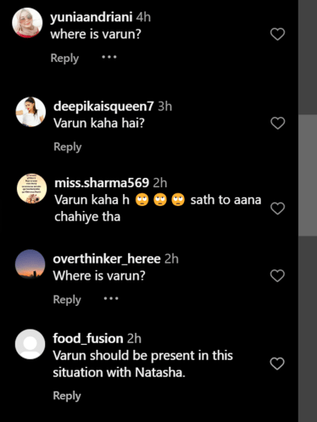This screenshot has height=422, width=317.
Task: Reply to yuniaandriani's comment
Action: (64, 58)
